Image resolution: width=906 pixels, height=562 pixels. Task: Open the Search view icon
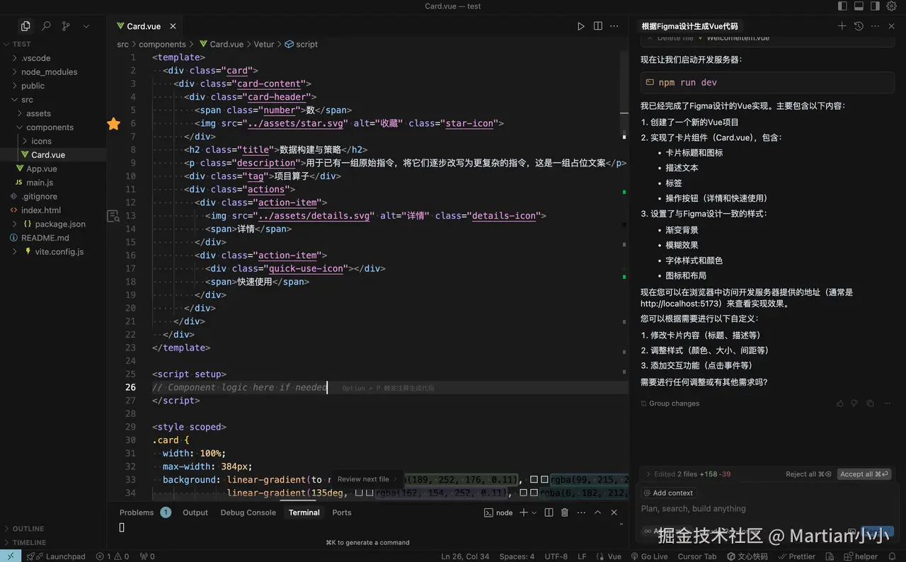coord(46,26)
